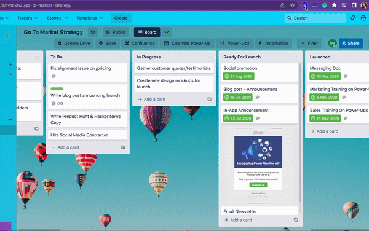Toggle the 19 Jul 2020 due date badge

point(237,97)
